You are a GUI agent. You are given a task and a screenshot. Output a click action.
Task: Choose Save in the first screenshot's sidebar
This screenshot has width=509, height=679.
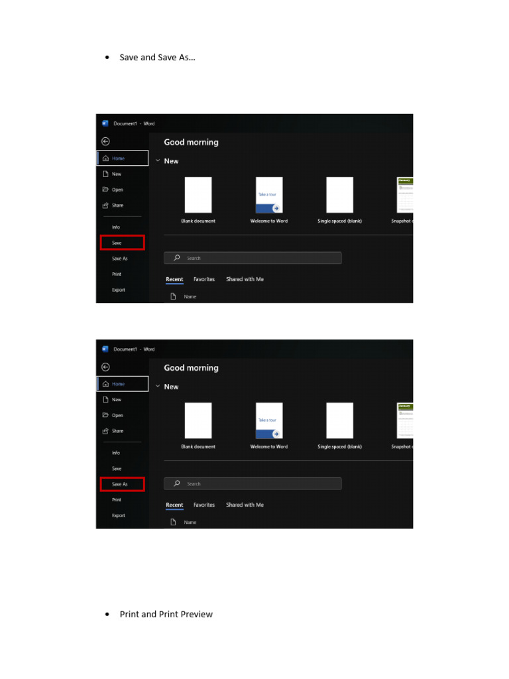pyautogui.click(x=122, y=243)
